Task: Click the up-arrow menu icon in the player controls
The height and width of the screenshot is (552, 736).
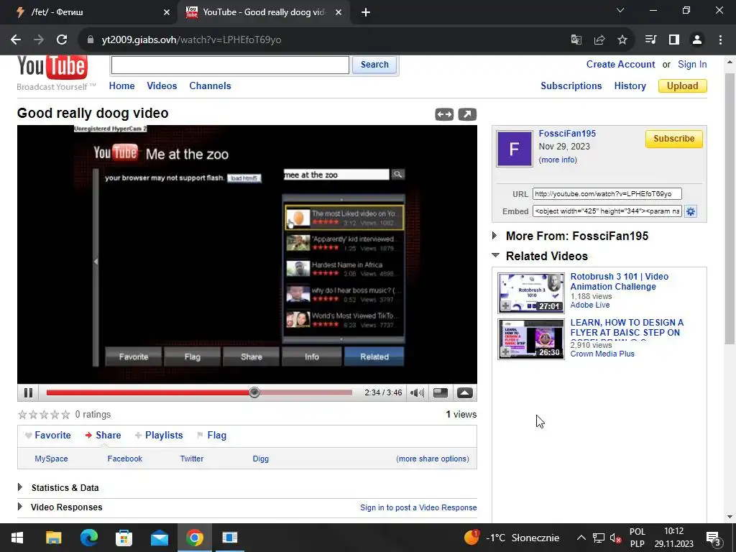Action: click(x=465, y=393)
